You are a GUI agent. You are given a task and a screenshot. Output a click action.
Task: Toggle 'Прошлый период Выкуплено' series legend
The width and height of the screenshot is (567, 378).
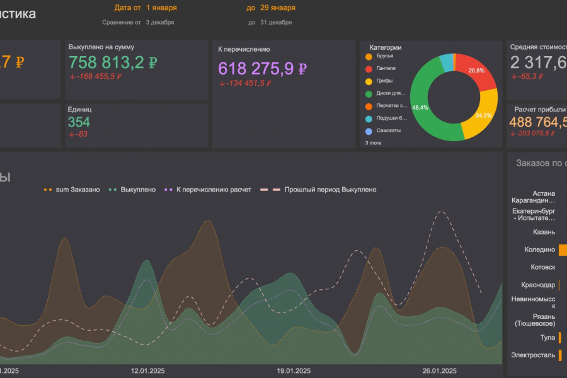coord(318,190)
